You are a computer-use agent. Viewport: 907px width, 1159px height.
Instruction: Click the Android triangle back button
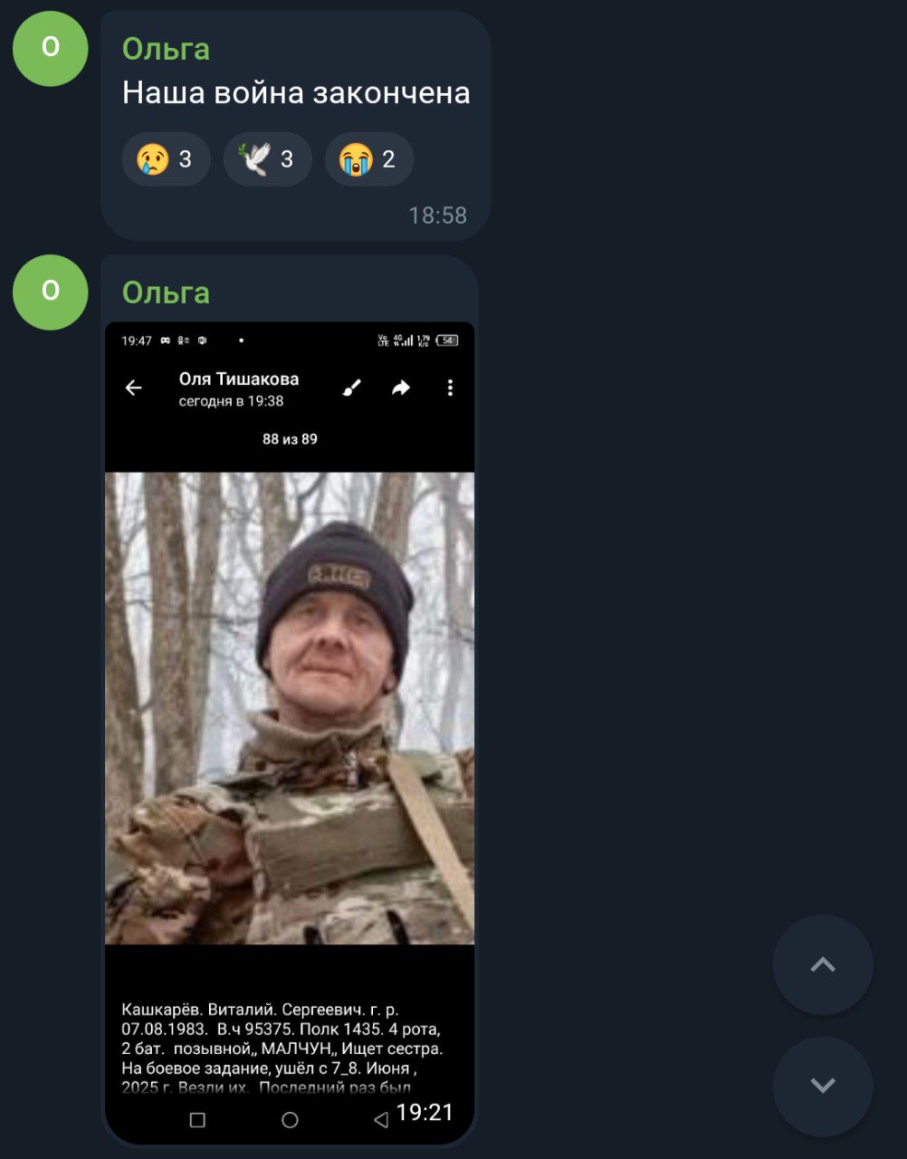(381, 1120)
